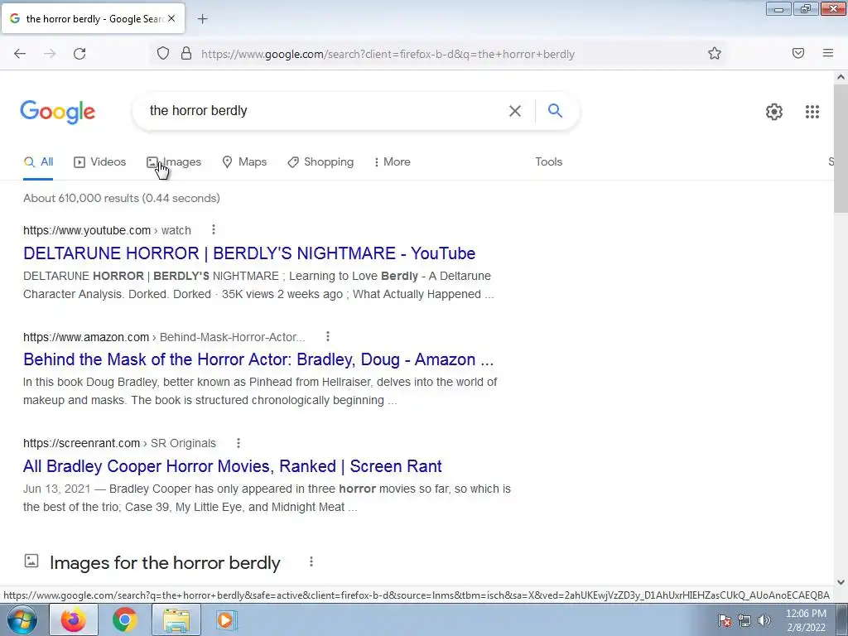Click the 'Images for the horror berdly' heading
This screenshot has height=636, width=848.
[165, 563]
